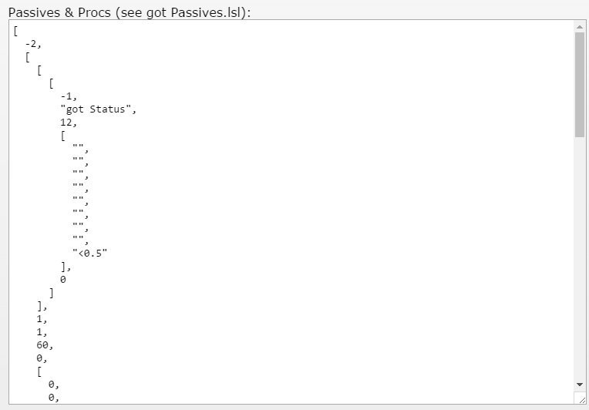The image size is (589, 410).
Task: Click the "got Status" string in the editor
Action: 98,109
